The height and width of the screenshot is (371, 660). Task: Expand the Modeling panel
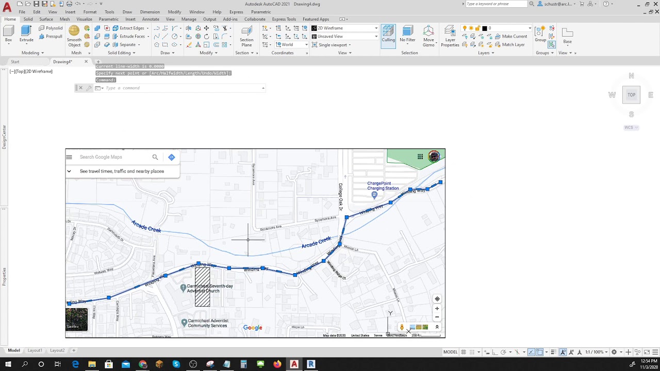pyautogui.click(x=32, y=53)
